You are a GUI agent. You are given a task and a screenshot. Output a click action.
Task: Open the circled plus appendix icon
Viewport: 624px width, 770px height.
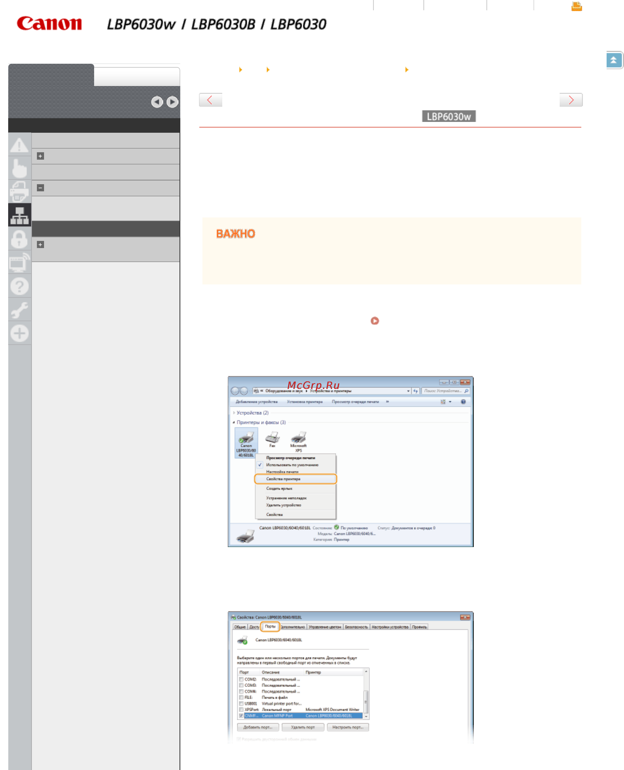(x=20, y=333)
